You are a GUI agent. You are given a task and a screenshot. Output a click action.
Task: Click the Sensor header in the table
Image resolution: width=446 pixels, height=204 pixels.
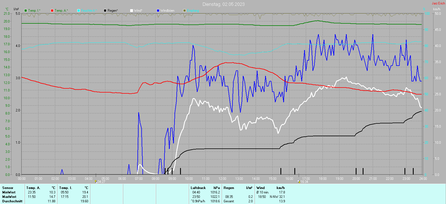point(8,188)
